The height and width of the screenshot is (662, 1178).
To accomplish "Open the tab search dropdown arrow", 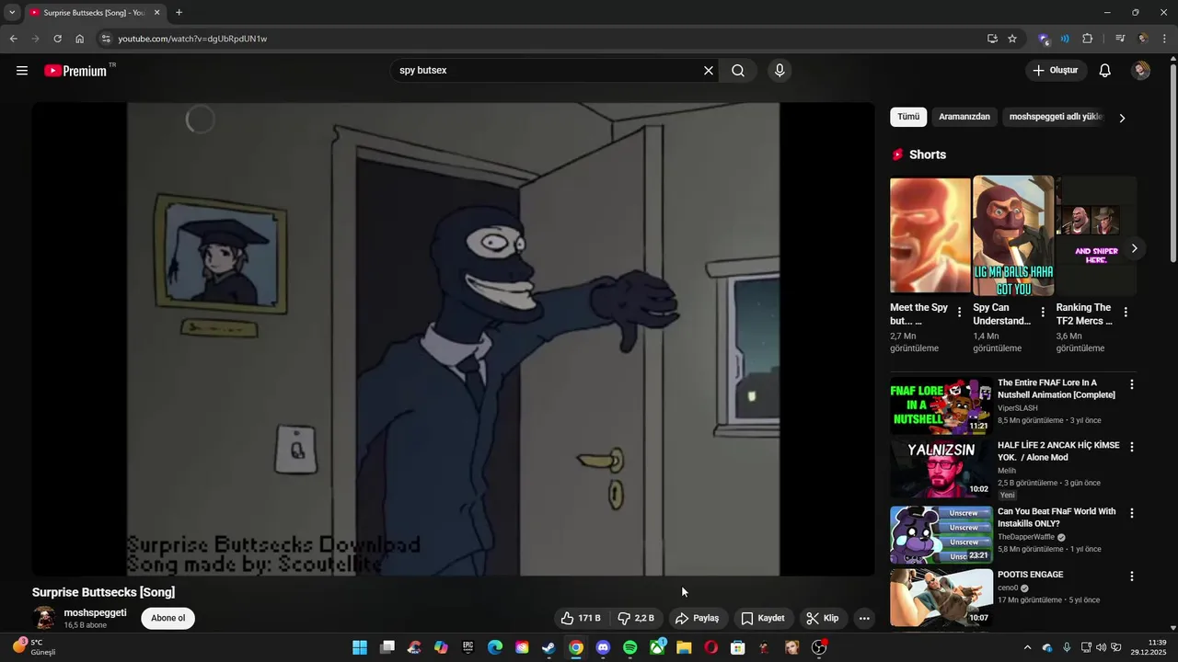I will (x=12, y=13).
